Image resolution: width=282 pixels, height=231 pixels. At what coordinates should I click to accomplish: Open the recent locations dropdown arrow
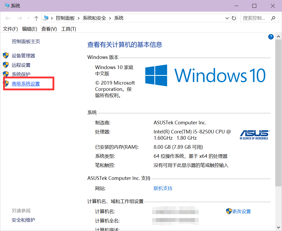click(x=28, y=18)
